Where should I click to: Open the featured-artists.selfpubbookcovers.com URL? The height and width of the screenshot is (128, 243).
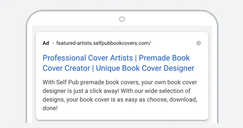click(103, 43)
